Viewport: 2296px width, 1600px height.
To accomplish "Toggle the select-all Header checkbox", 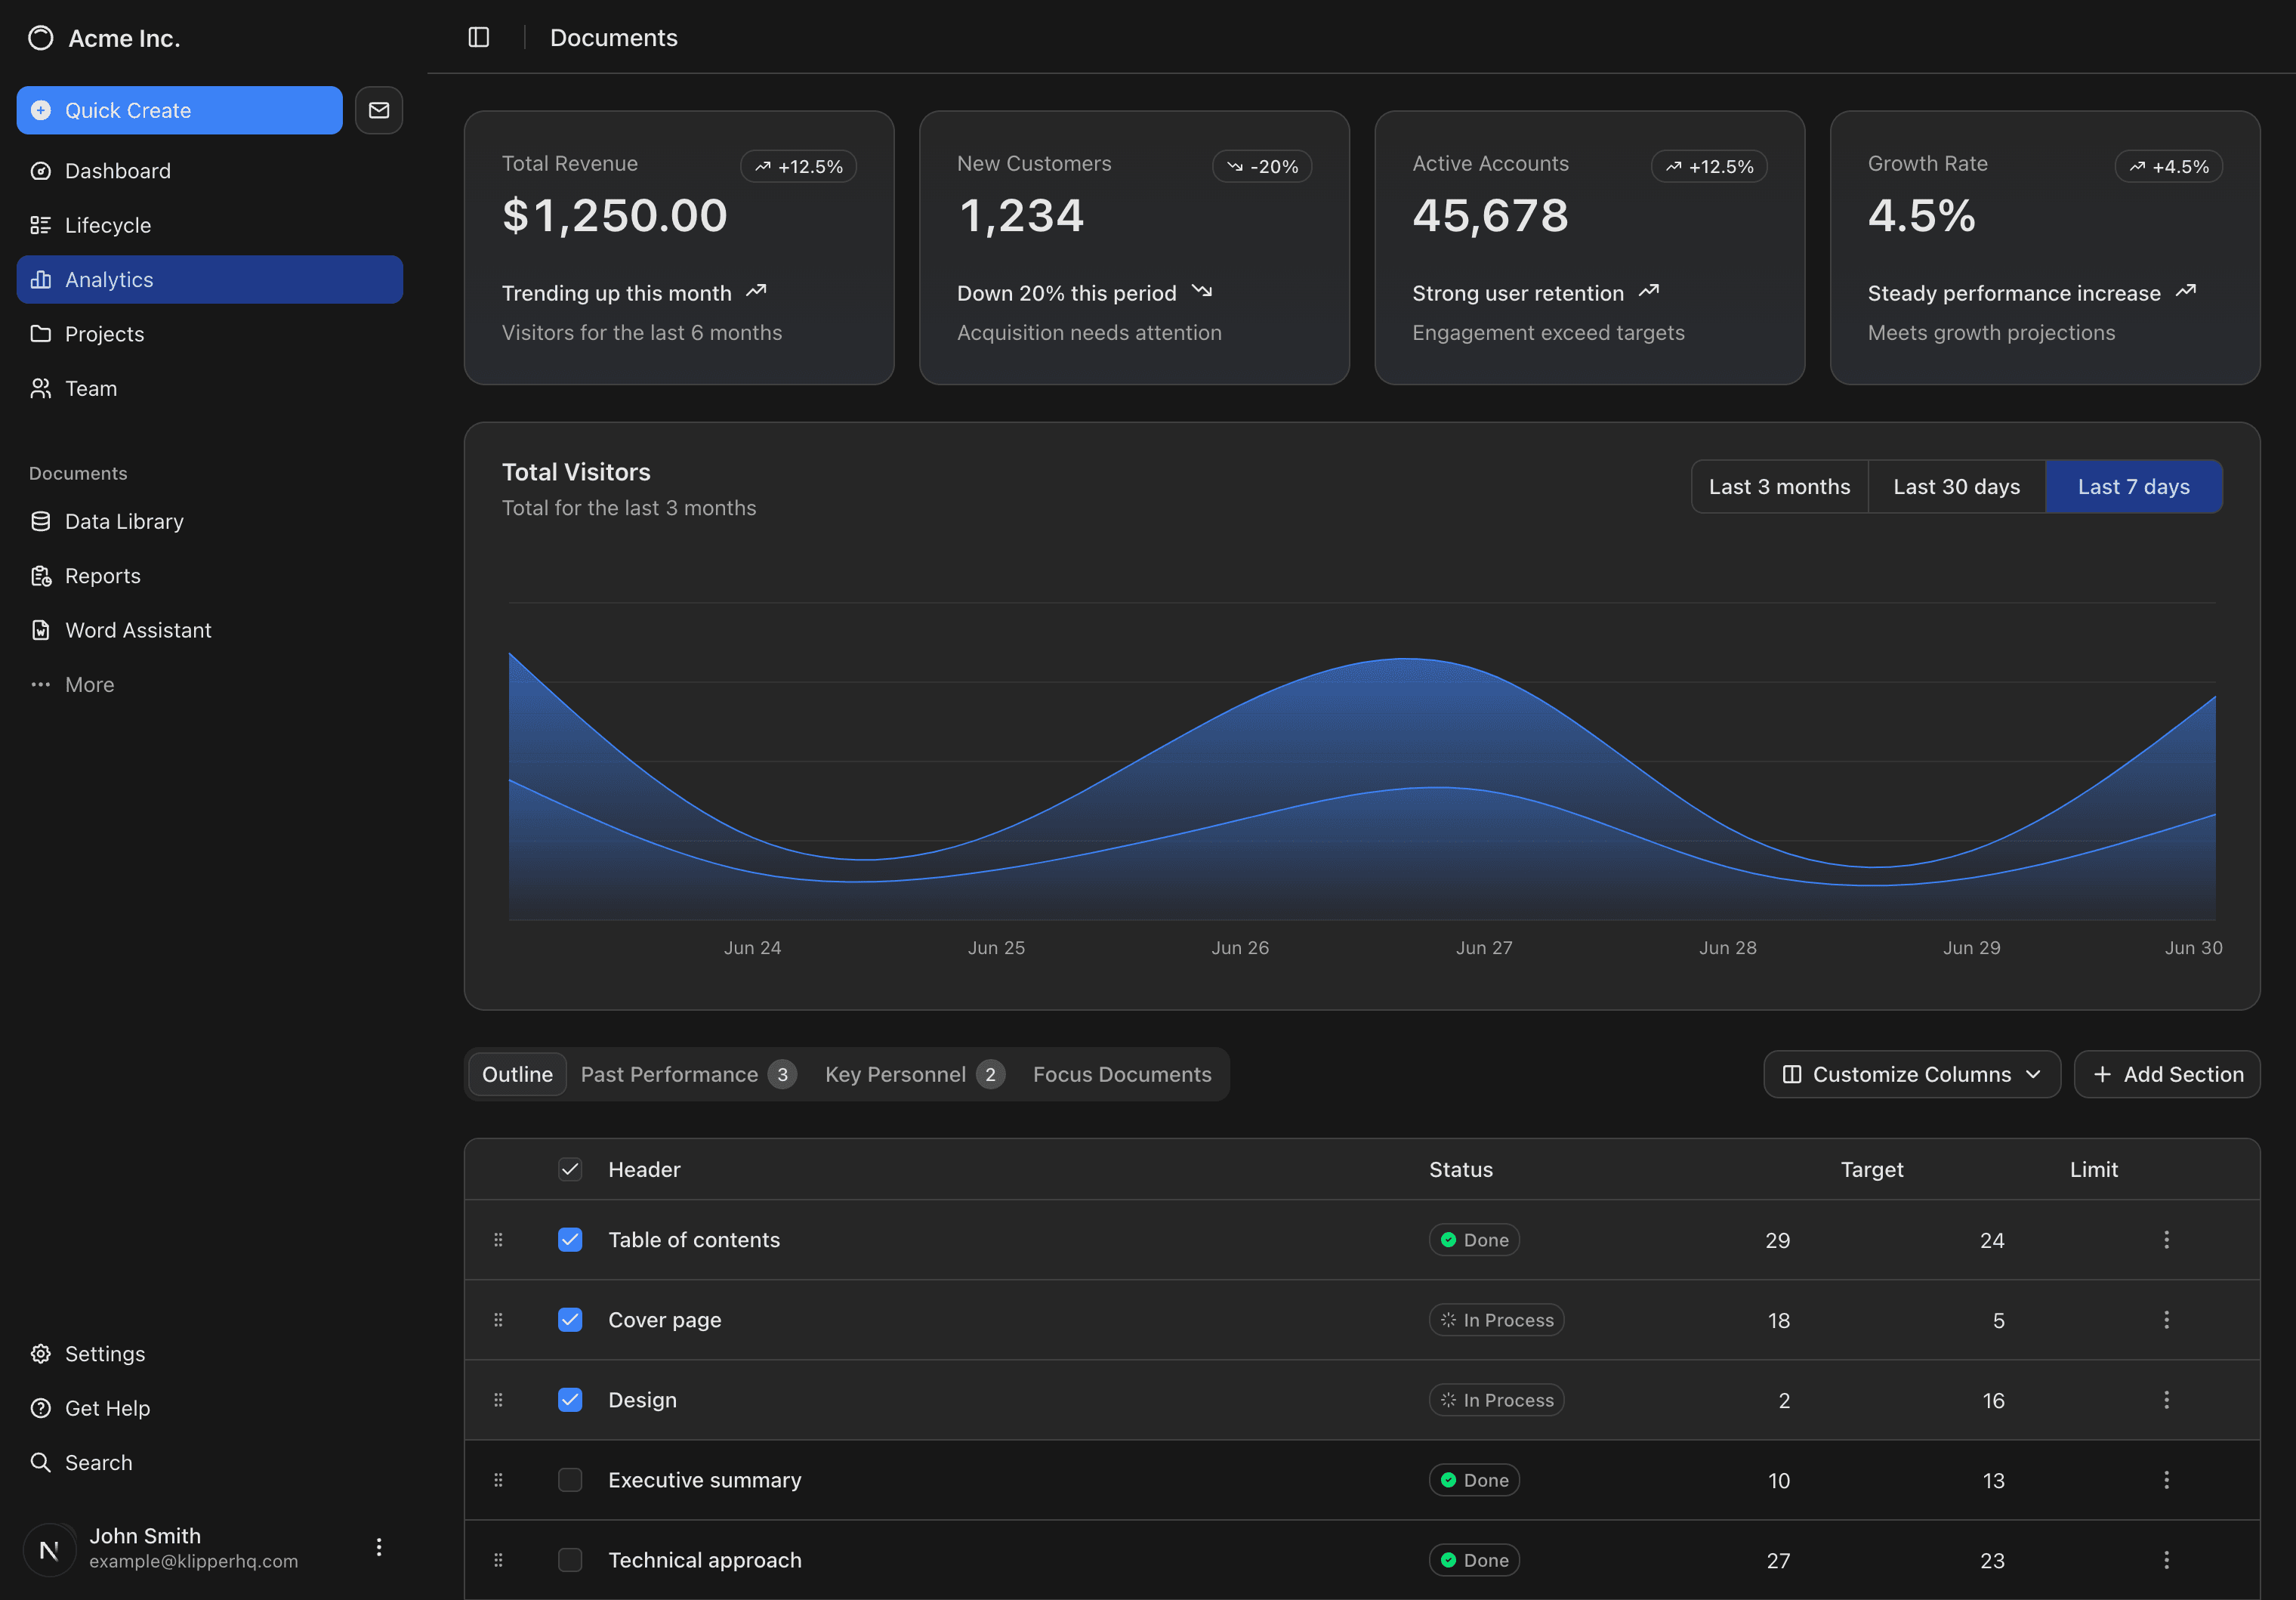I will [x=570, y=1169].
